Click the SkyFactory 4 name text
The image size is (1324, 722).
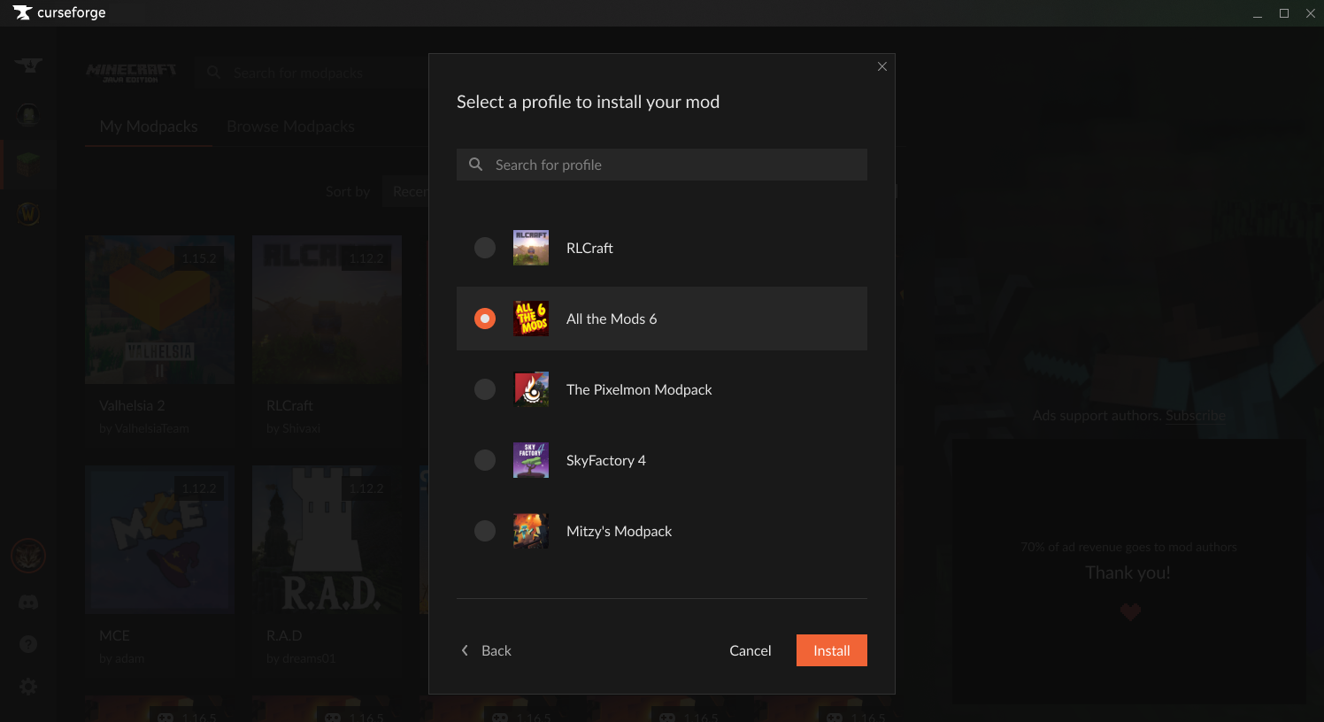tap(606, 460)
